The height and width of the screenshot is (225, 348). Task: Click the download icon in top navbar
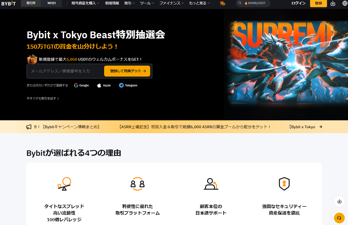pyautogui.click(x=333, y=3)
